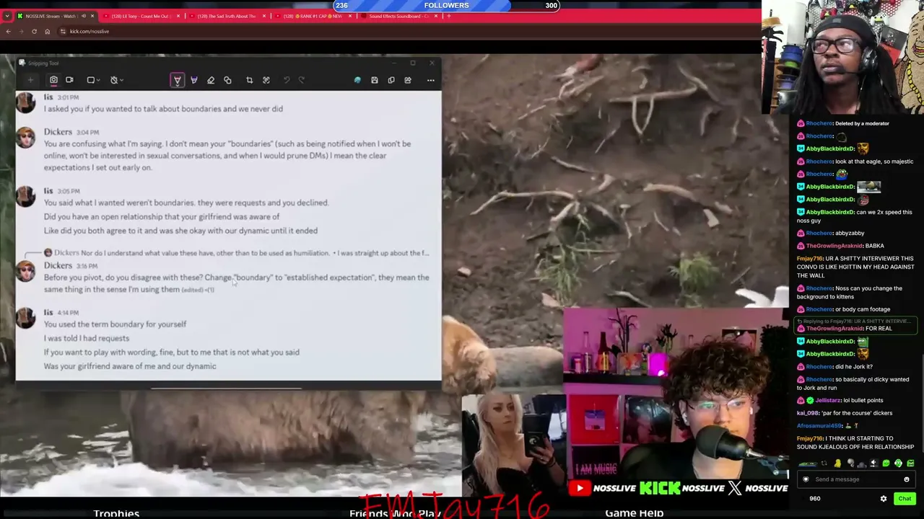
Task: Reload the kick.com page
Action: (34, 31)
